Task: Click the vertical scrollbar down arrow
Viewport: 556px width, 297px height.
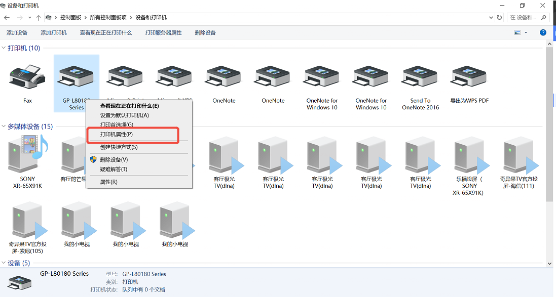Action: click(x=549, y=264)
